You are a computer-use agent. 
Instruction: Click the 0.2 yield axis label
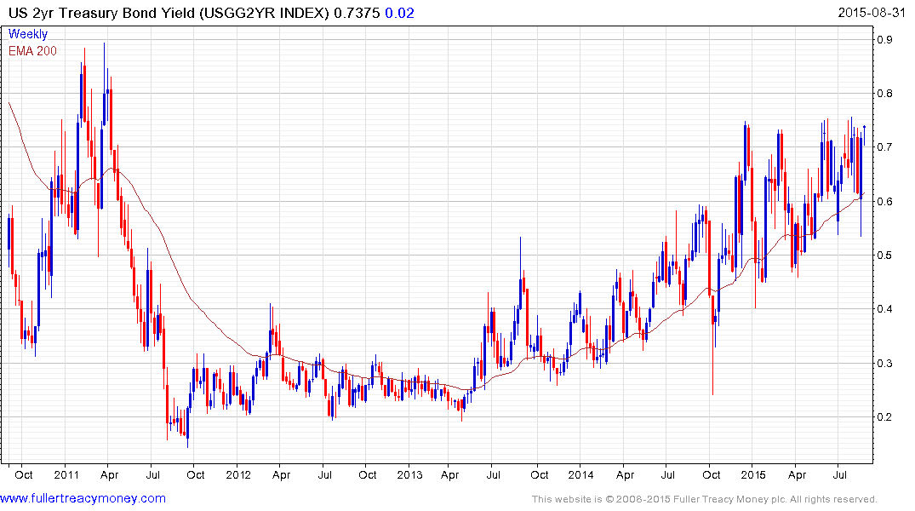885,417
